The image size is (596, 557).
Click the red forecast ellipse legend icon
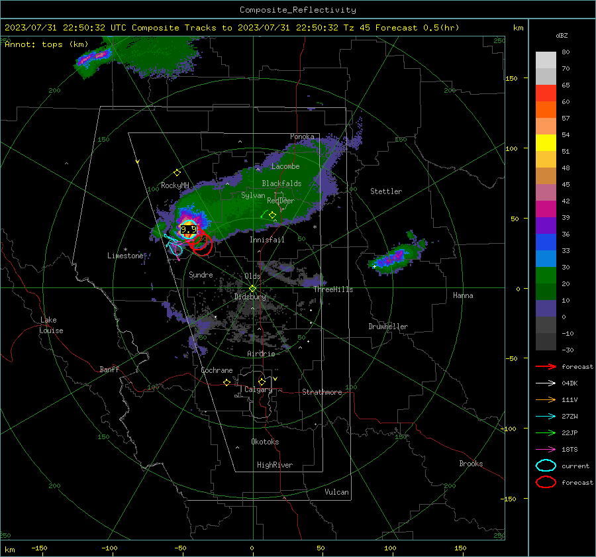pyautogui.click(x=546, y=482)
